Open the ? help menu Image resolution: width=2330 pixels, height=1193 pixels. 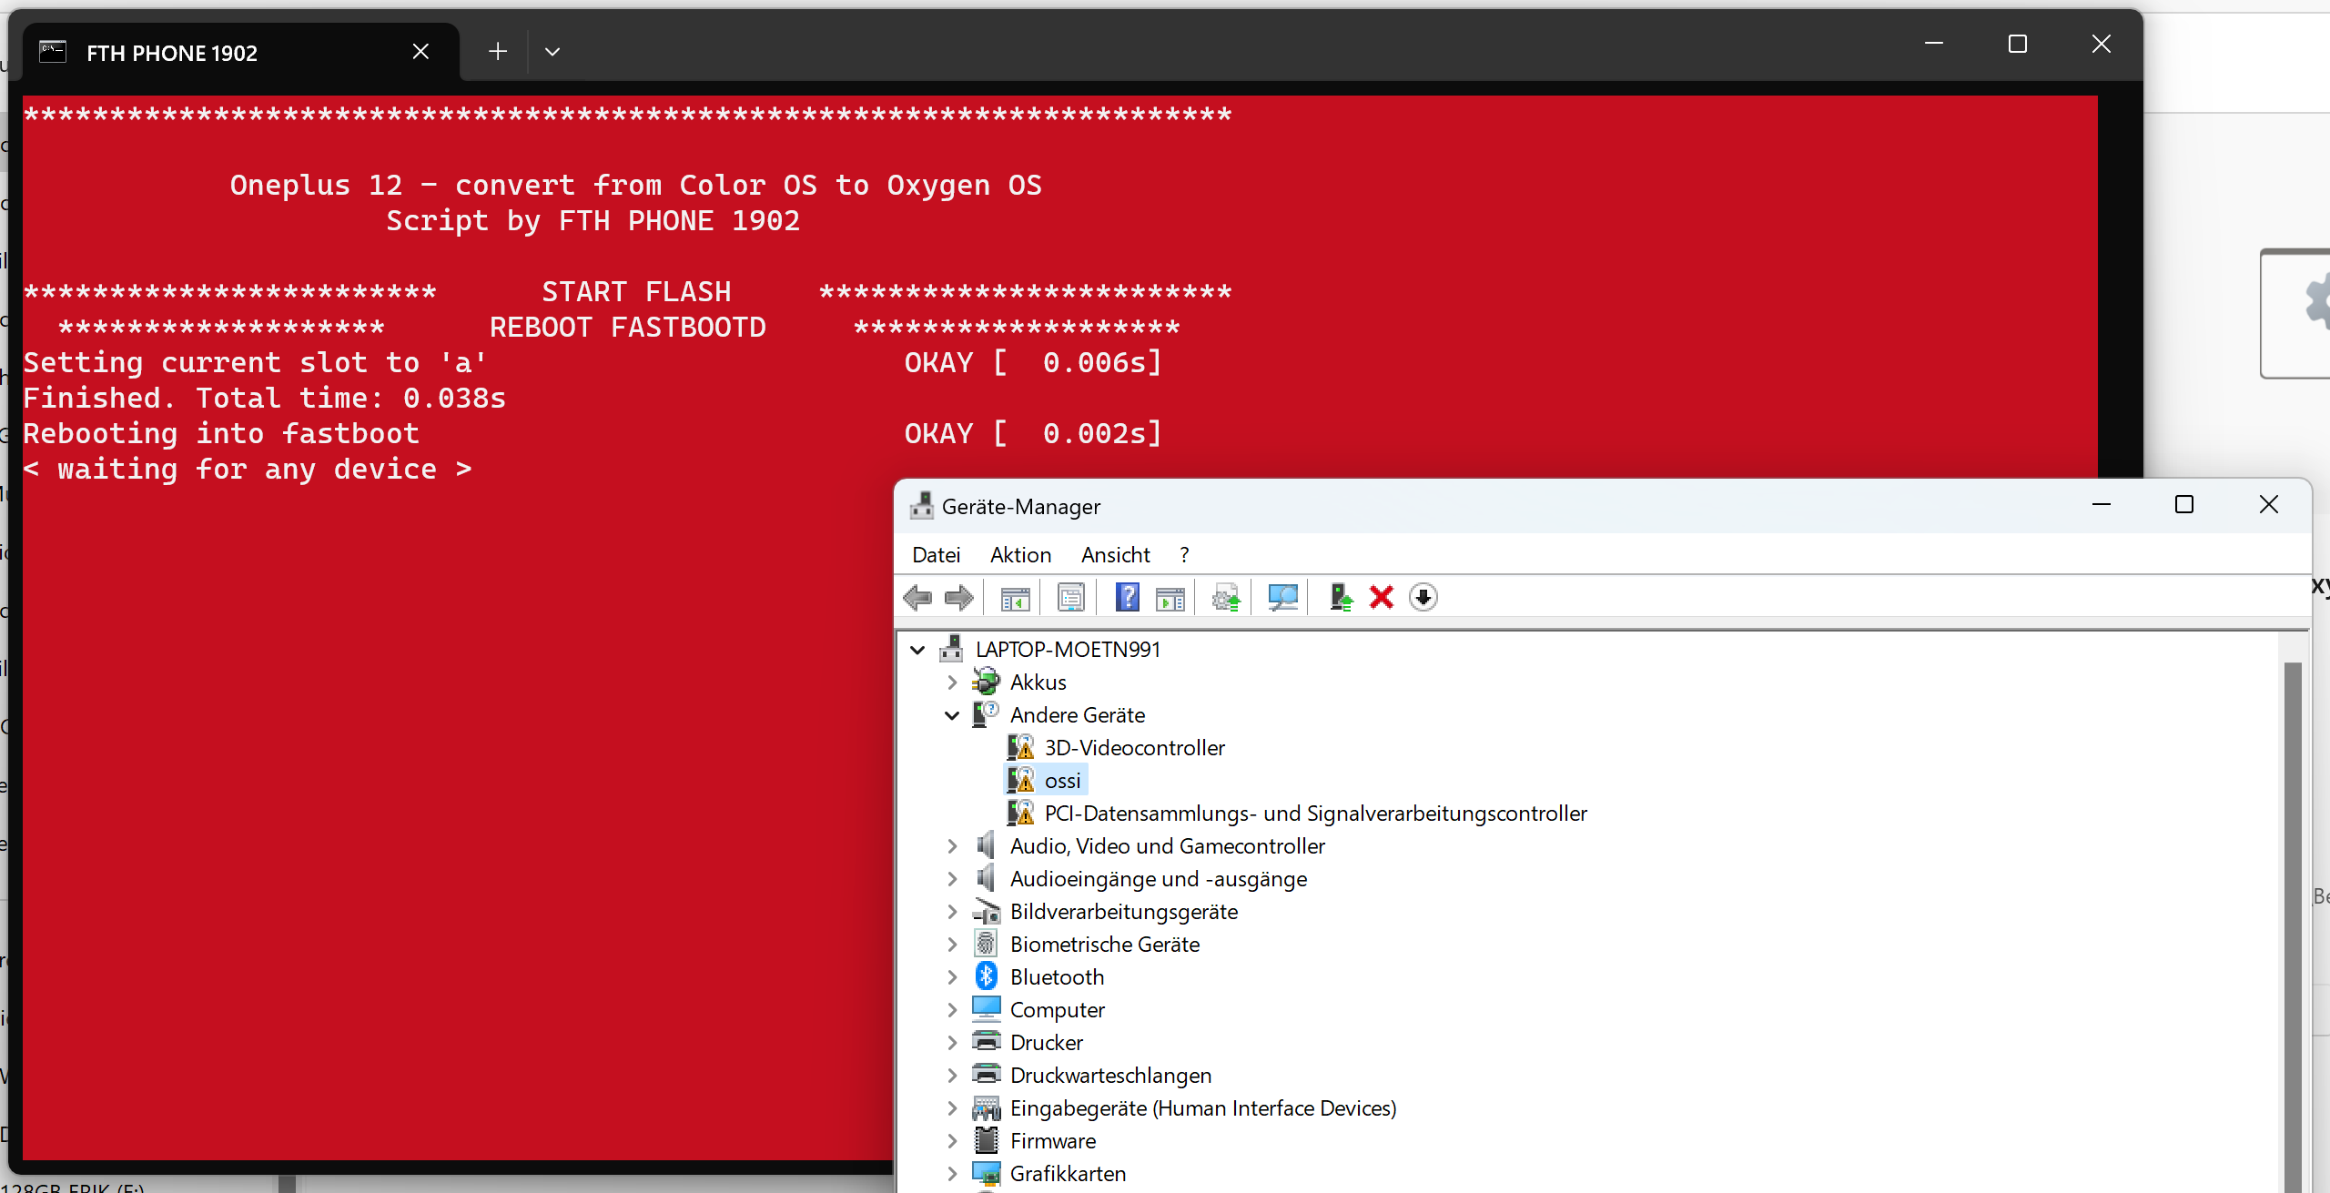(1184, 554)
